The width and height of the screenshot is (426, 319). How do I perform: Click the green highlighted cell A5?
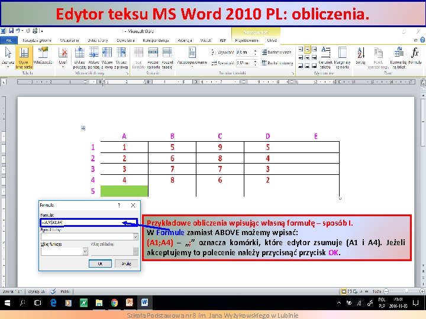click(x=124, y=191)
